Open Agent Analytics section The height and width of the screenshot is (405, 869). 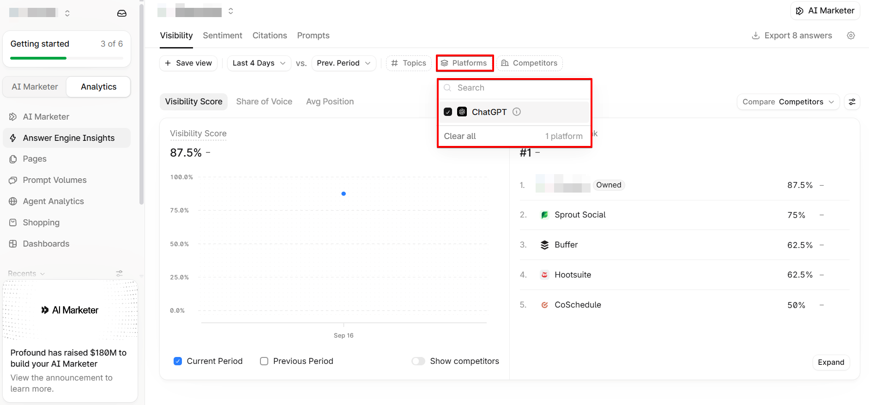point(66,201)
